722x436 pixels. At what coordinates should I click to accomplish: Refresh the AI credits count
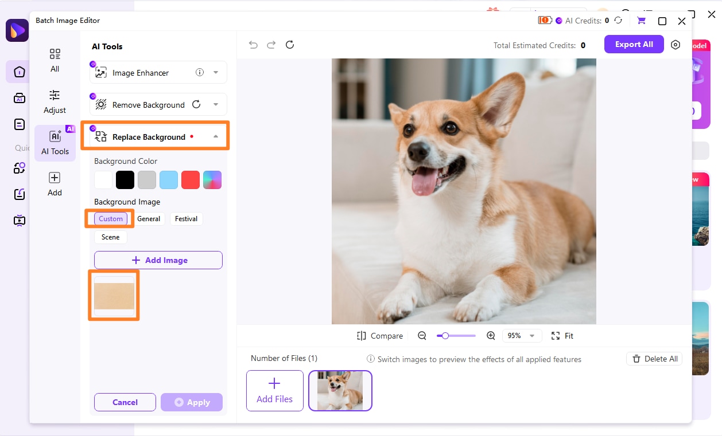(618, 21)
